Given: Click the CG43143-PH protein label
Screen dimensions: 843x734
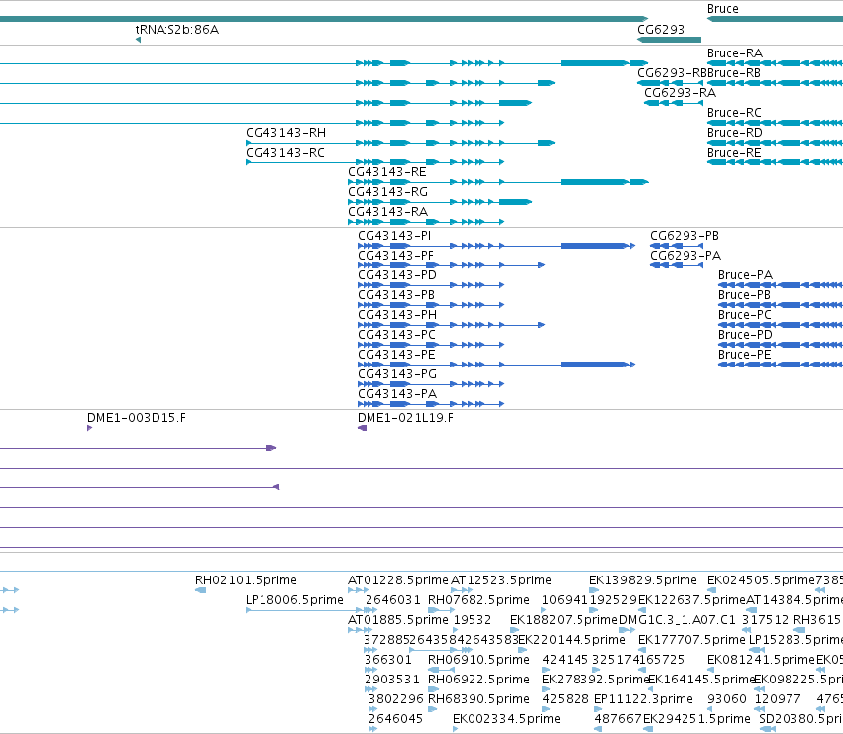Looking at the screenshot, I should 397,315.
